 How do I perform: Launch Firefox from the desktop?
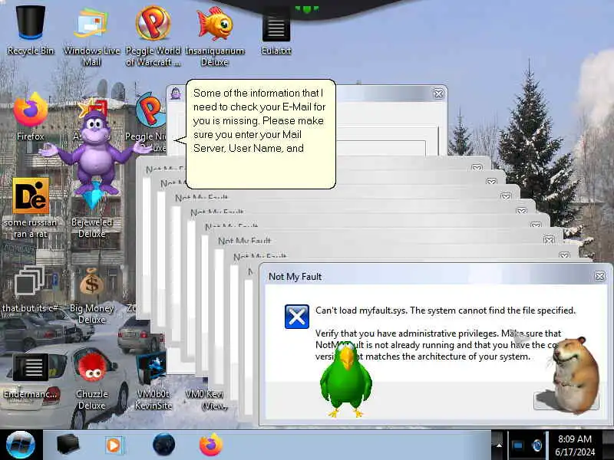(x=31, y=117)
